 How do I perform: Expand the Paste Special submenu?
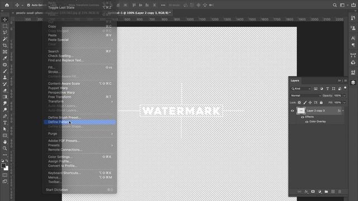click(x=79, y=40)
